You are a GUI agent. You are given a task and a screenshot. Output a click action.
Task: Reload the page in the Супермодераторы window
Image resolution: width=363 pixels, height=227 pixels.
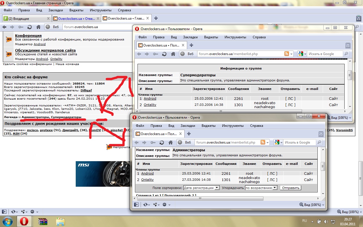point(164,54)
